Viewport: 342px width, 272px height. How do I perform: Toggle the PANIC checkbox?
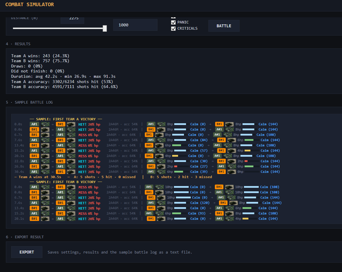173,22
